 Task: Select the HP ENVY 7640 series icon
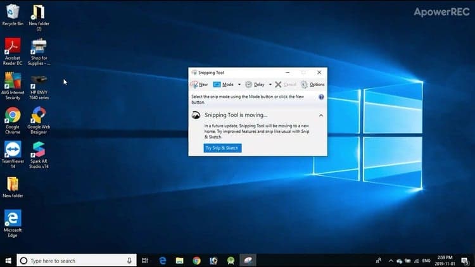click(x=39, y=87)
